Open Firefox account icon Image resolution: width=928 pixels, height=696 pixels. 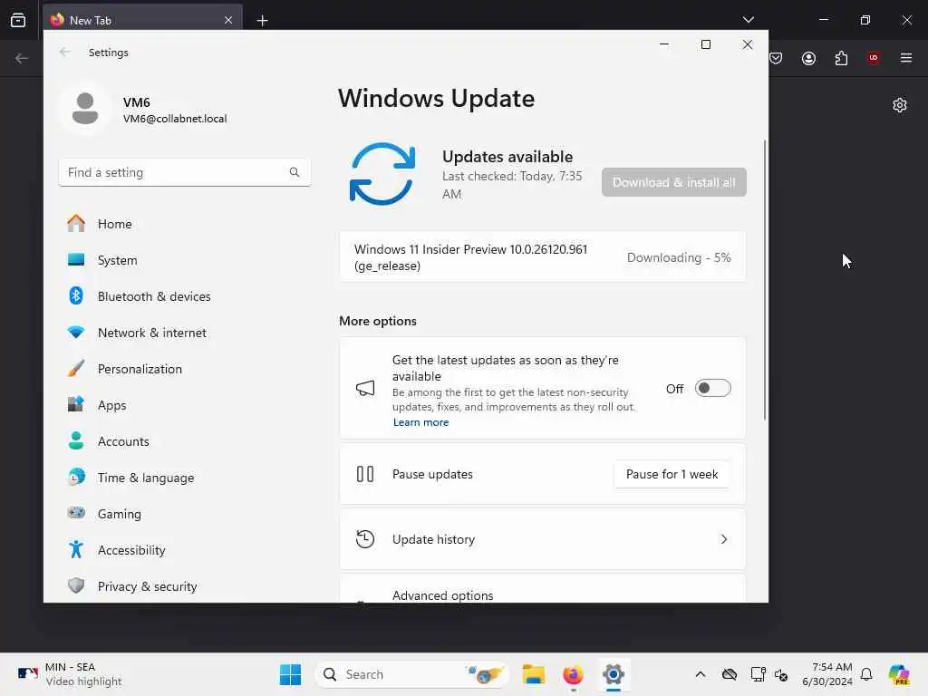click(808, 58)
